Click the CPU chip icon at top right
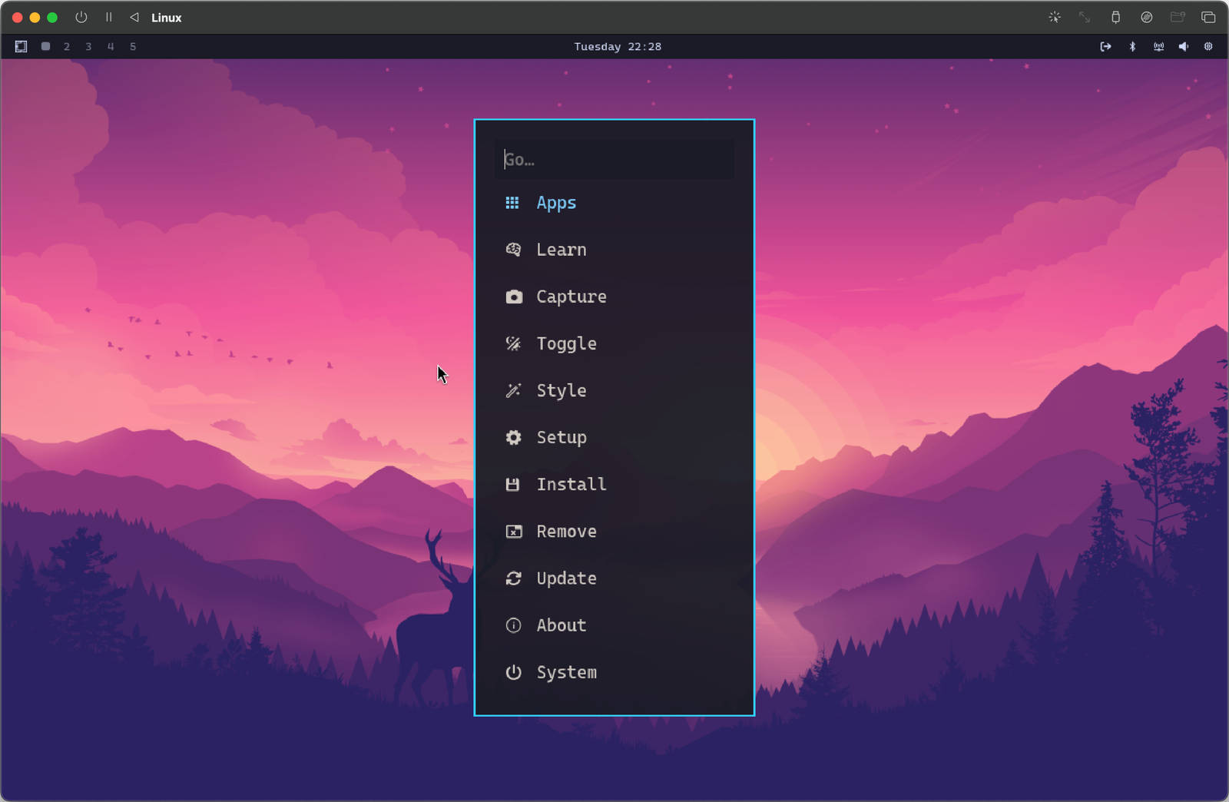Screen dimensions: 1229x802 point(1207,46)
